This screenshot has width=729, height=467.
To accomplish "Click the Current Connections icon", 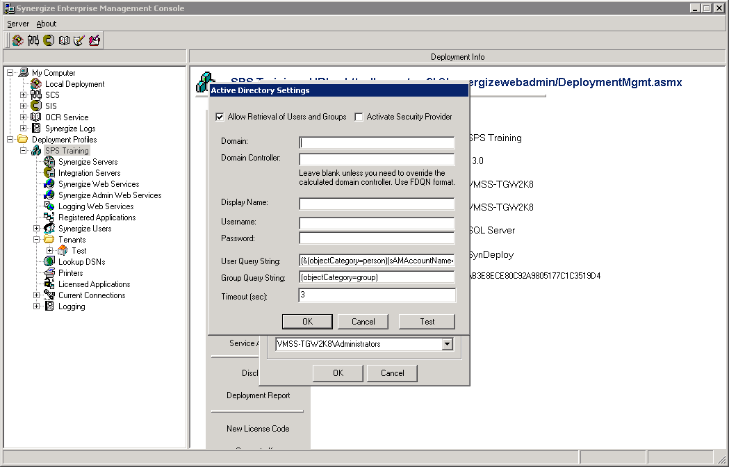I will click(49, 295).
